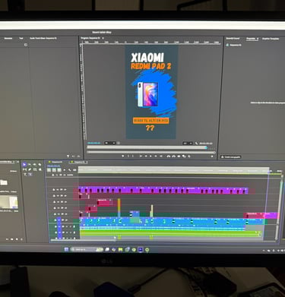The width and height of the screenshot is (285, 297).
Task: Switch to the Audio Track Mixer tab
Action: point(43,39)
